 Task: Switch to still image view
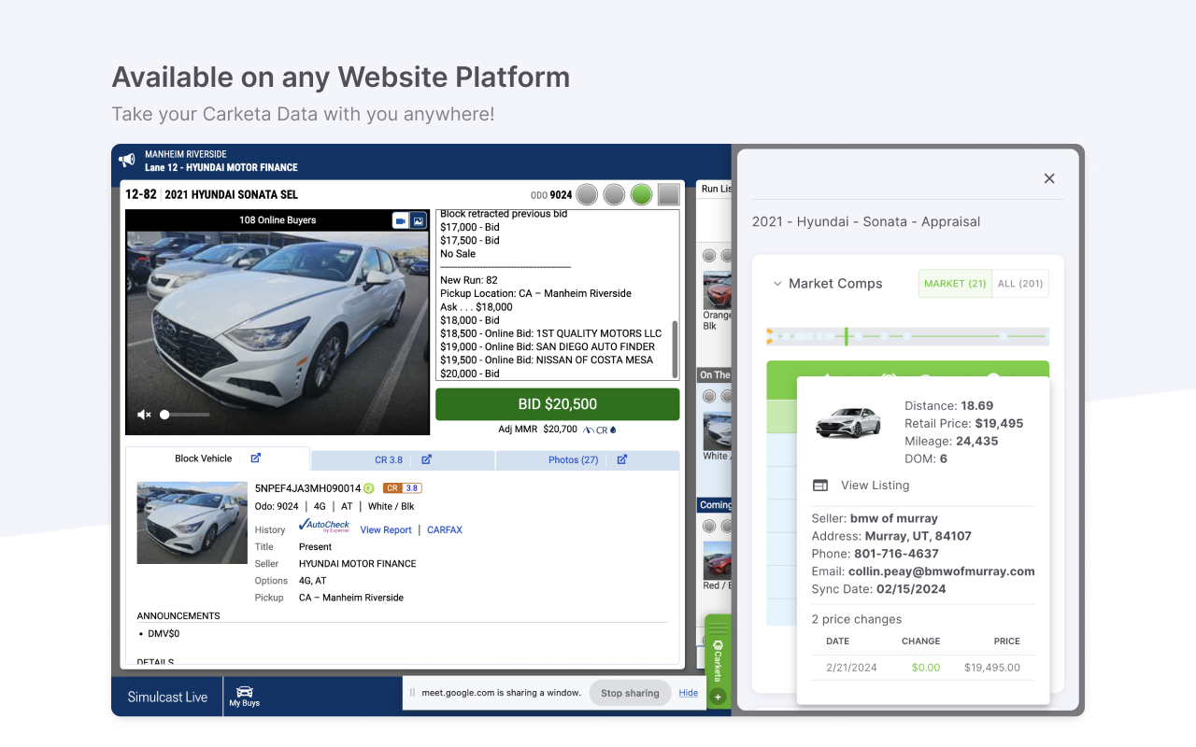coord(419,220)
